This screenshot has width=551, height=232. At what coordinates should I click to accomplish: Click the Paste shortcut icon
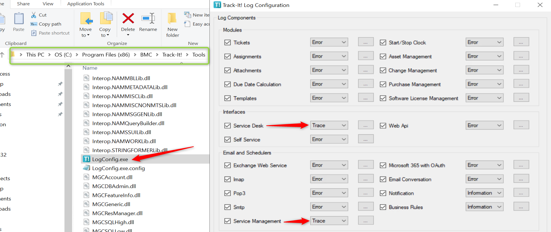click(x=34, y=33)
